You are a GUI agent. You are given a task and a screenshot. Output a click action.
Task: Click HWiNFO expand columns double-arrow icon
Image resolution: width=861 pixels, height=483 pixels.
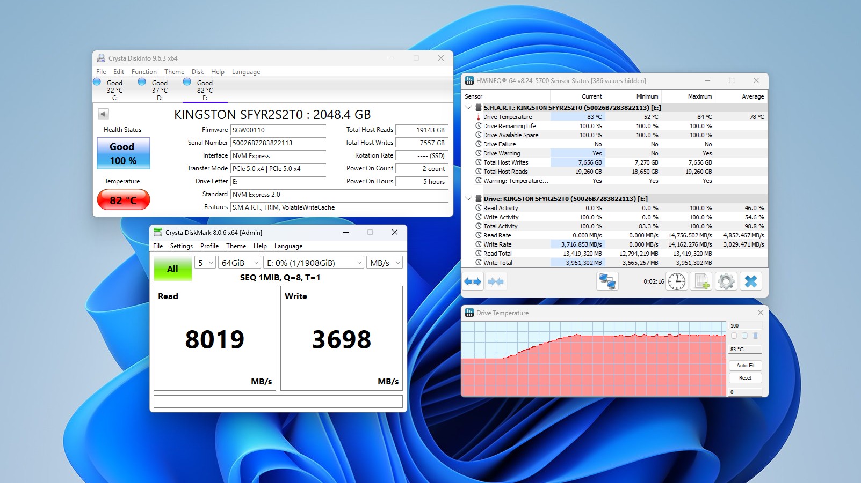[x=473, y=281]
